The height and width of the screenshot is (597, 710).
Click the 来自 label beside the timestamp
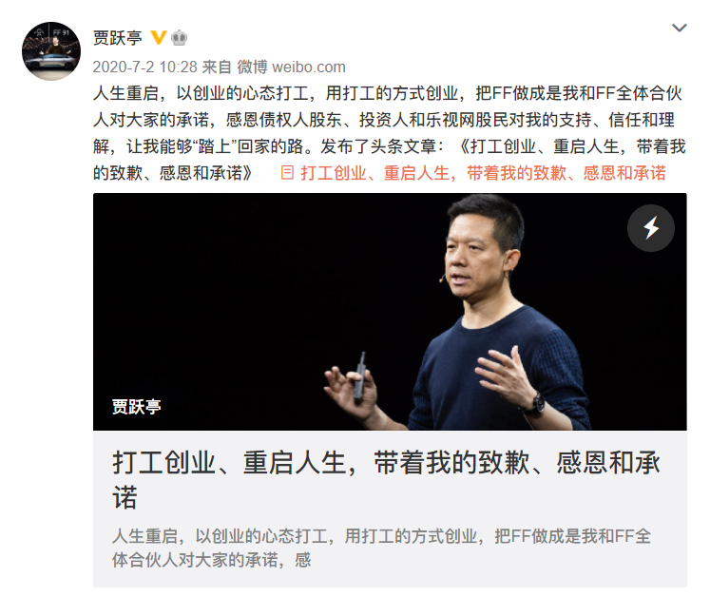tap(217, 67)
